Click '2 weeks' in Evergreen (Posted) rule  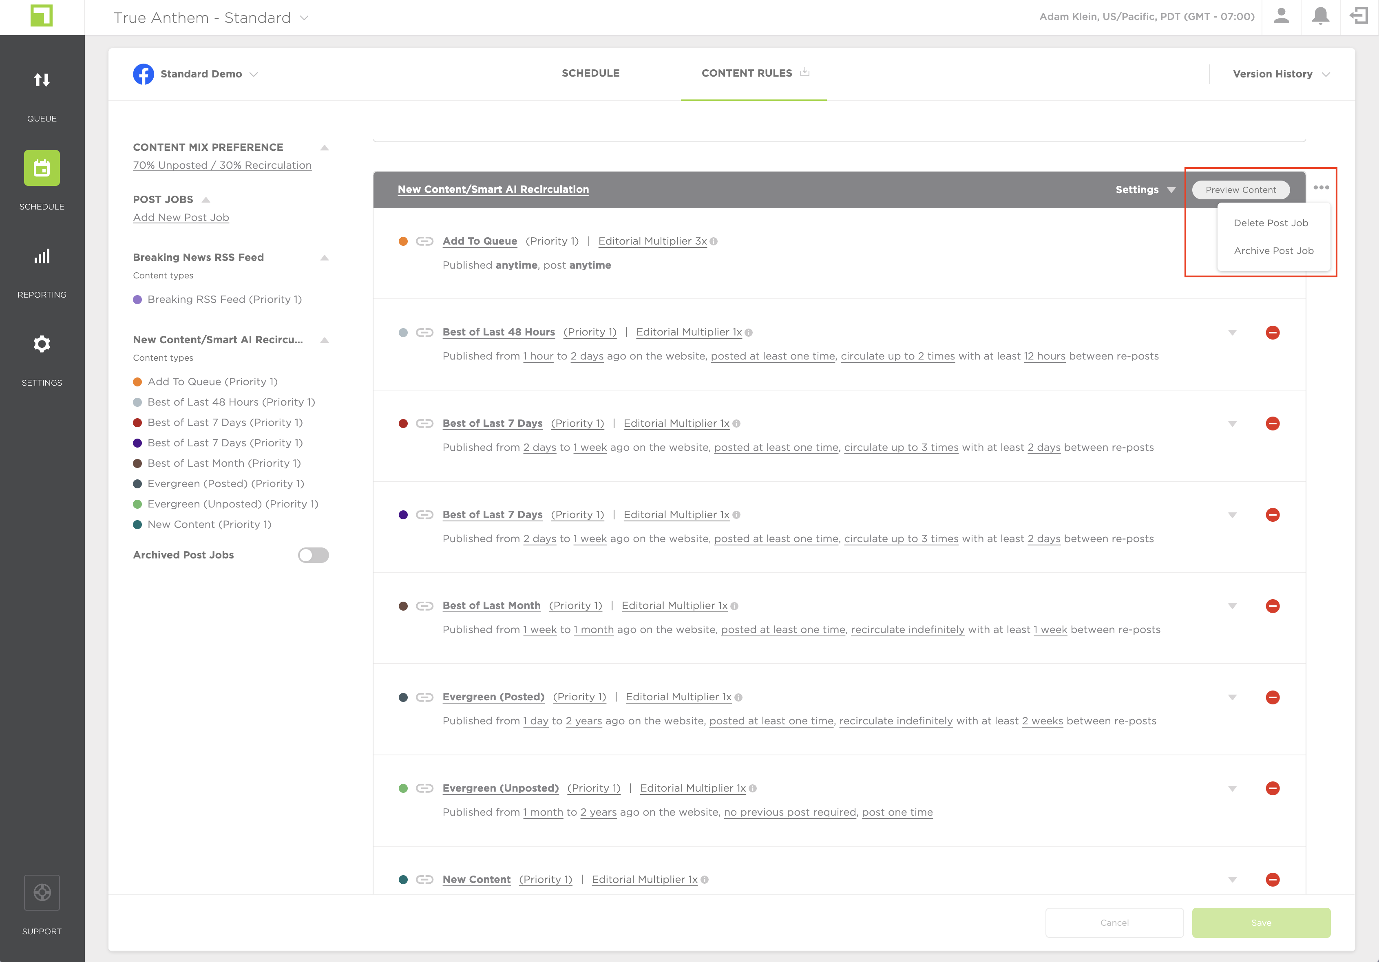[1043, 721]
